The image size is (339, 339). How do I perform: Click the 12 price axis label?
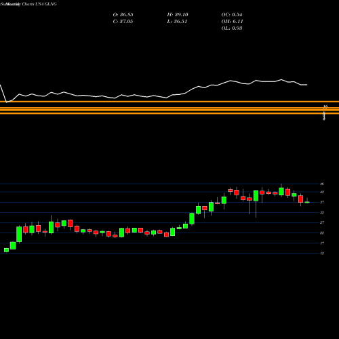[322, 254]
